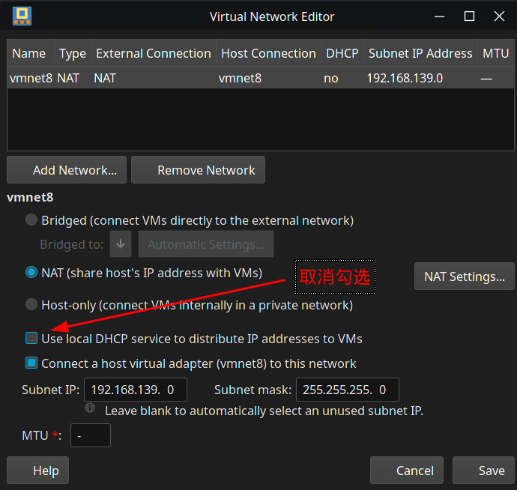Click the MTU input field
Image resolution: width=517 pixels, height=490 pixels.
point(91,435)
